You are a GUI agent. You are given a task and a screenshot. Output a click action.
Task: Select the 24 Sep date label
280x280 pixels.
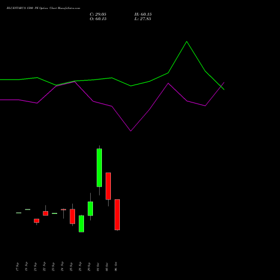(62, 267)
